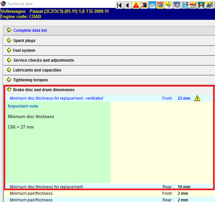Open the mechanic with gear repair times icon
This screenshot has height=202, width=215.
(x=185, y=5)
